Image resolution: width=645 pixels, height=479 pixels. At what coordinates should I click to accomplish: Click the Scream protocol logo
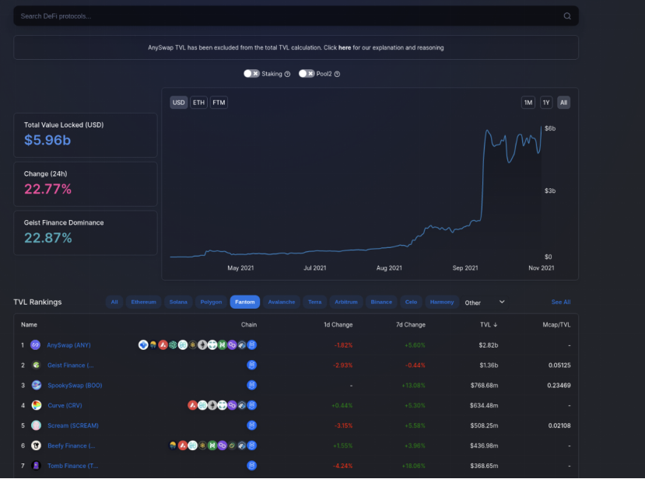click(37, 425)
